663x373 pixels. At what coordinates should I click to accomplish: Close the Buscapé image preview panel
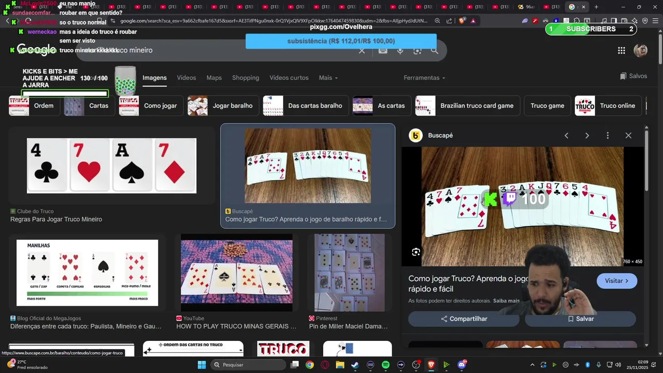[x=628, y=135]
